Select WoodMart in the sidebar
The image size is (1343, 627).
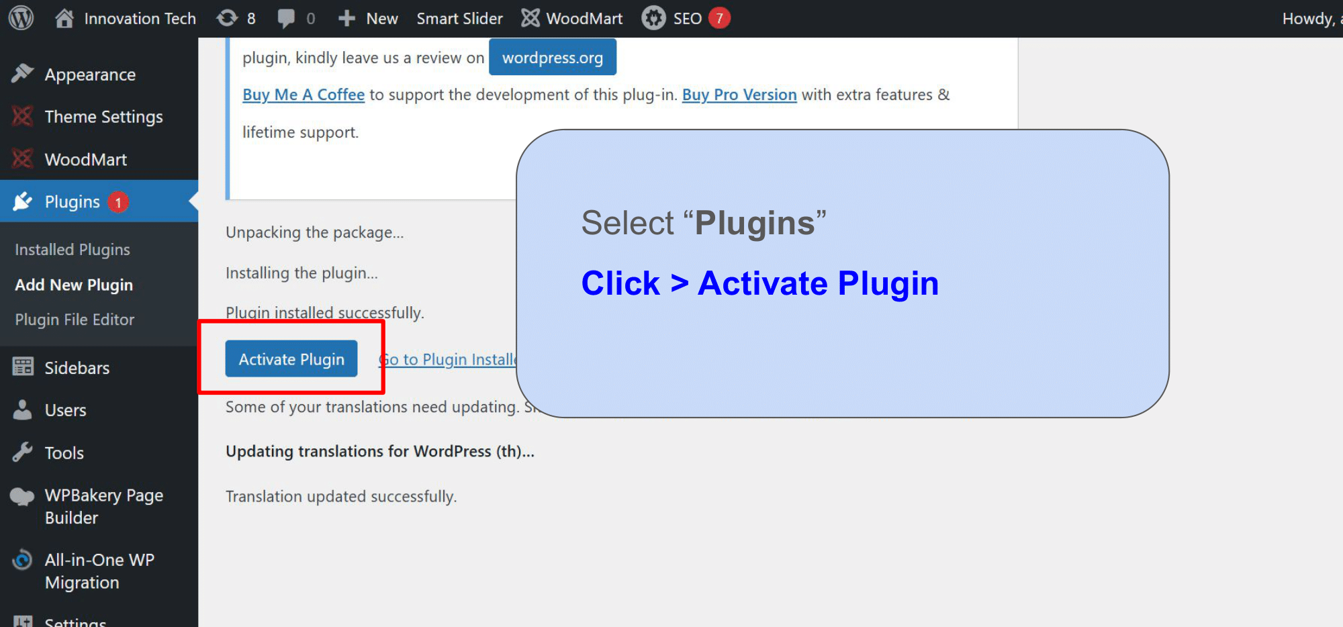click(86, 160)
